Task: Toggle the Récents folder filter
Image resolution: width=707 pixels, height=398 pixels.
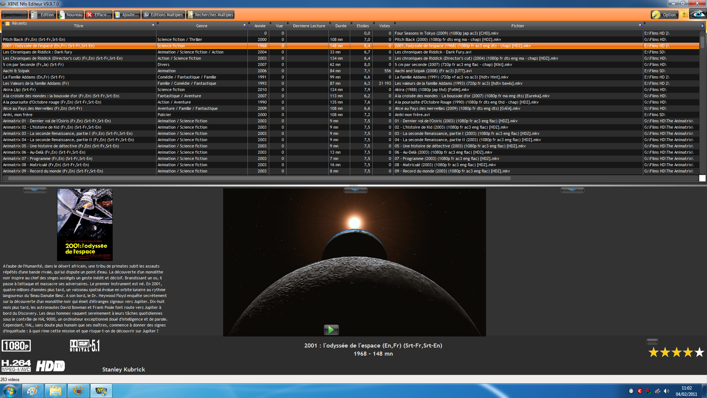Action: 8,24
